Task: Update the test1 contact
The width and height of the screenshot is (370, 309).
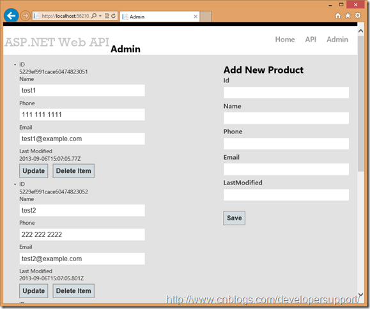Action: [33, 171]
